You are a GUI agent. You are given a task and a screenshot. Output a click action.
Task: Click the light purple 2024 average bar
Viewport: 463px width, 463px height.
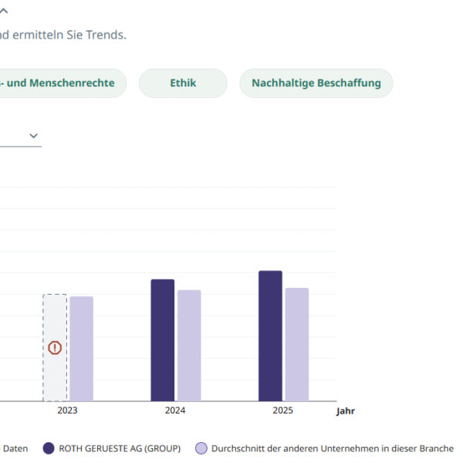pyautogui.click(x=189, y=345)
